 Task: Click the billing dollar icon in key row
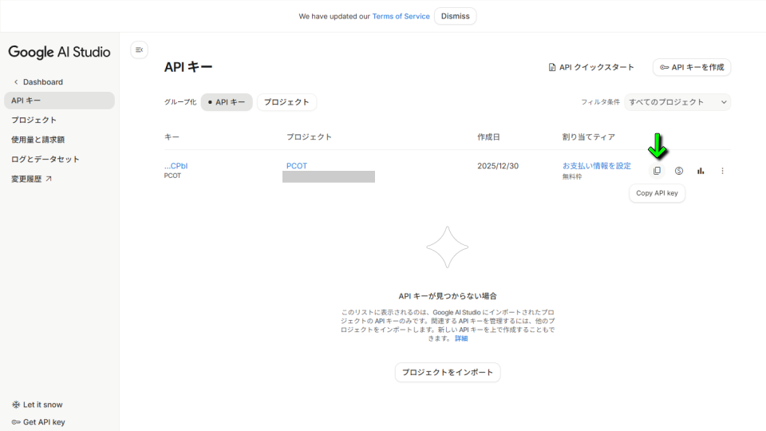point(679,171)
